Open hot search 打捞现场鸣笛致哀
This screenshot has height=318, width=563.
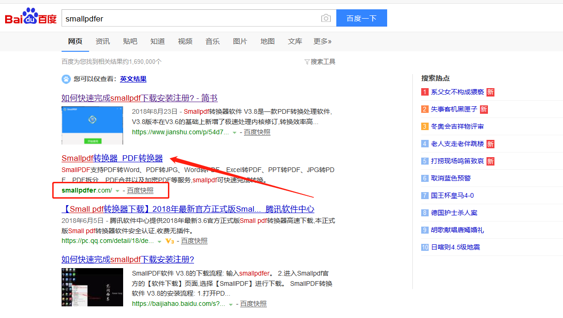click(458, 161)
